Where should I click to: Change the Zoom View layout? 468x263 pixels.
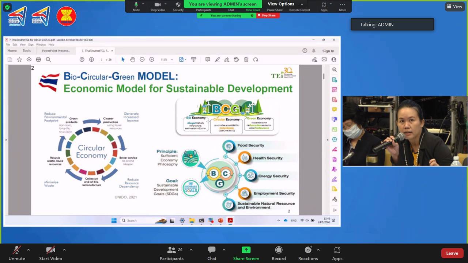[x=454, y=7]
